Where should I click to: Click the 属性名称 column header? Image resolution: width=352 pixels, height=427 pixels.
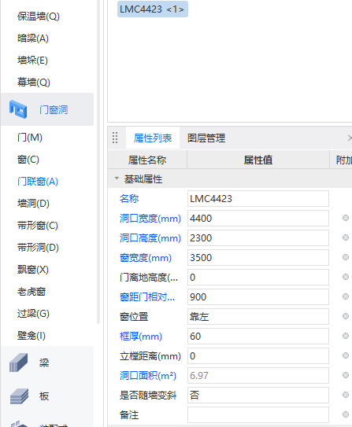click(x=147, y=160)
